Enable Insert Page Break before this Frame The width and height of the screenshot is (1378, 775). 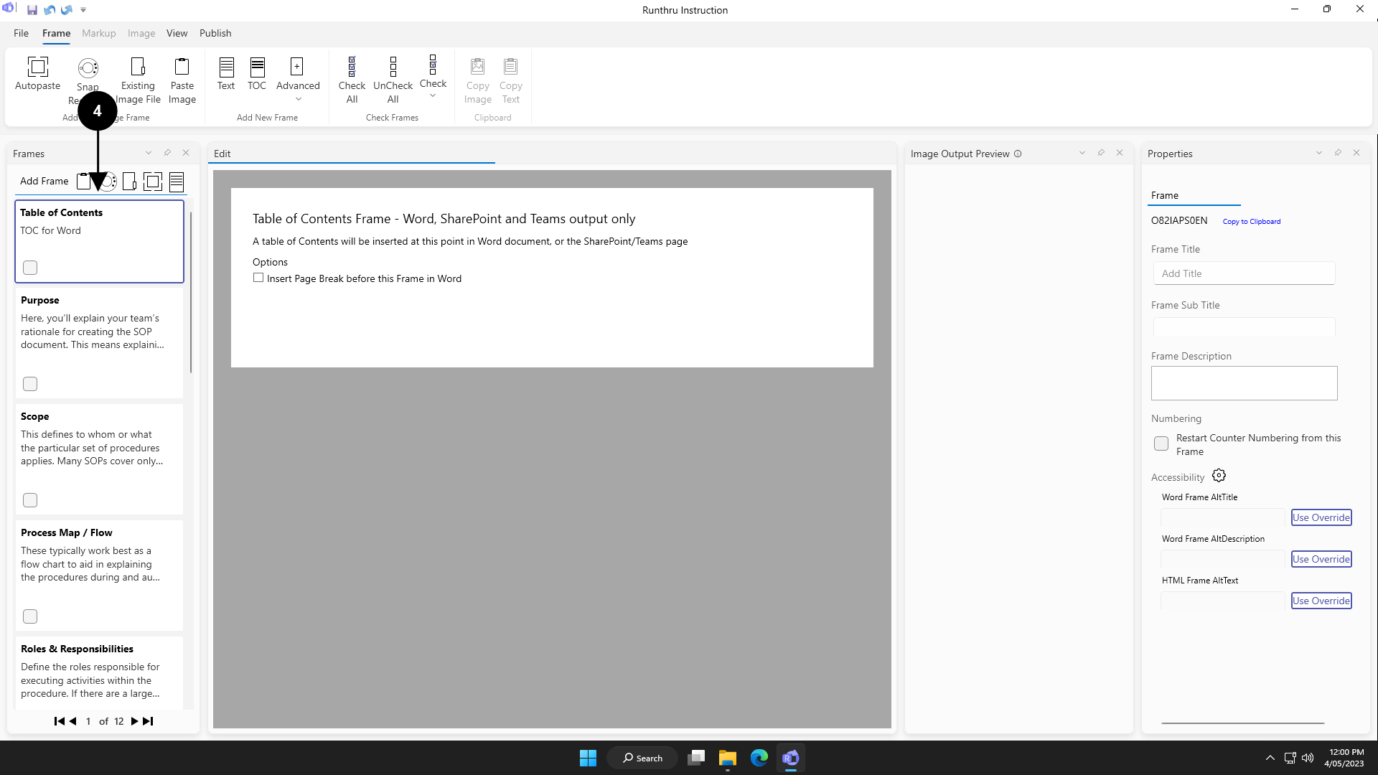pyautogui.click(x=258, y=278)
